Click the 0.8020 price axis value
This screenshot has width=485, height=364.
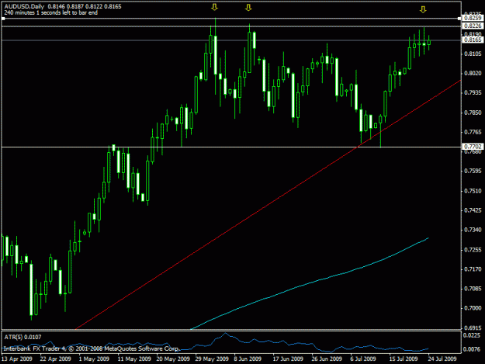473,73
